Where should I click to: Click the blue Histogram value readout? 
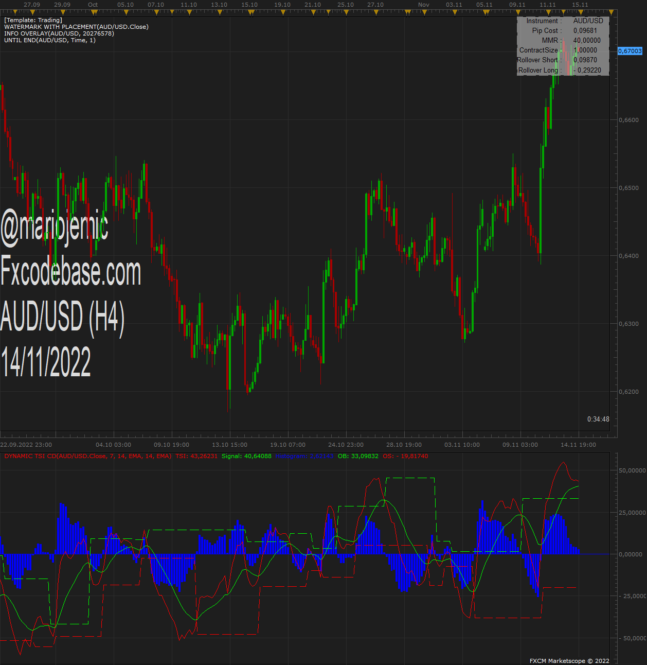[x=304, y=456]
